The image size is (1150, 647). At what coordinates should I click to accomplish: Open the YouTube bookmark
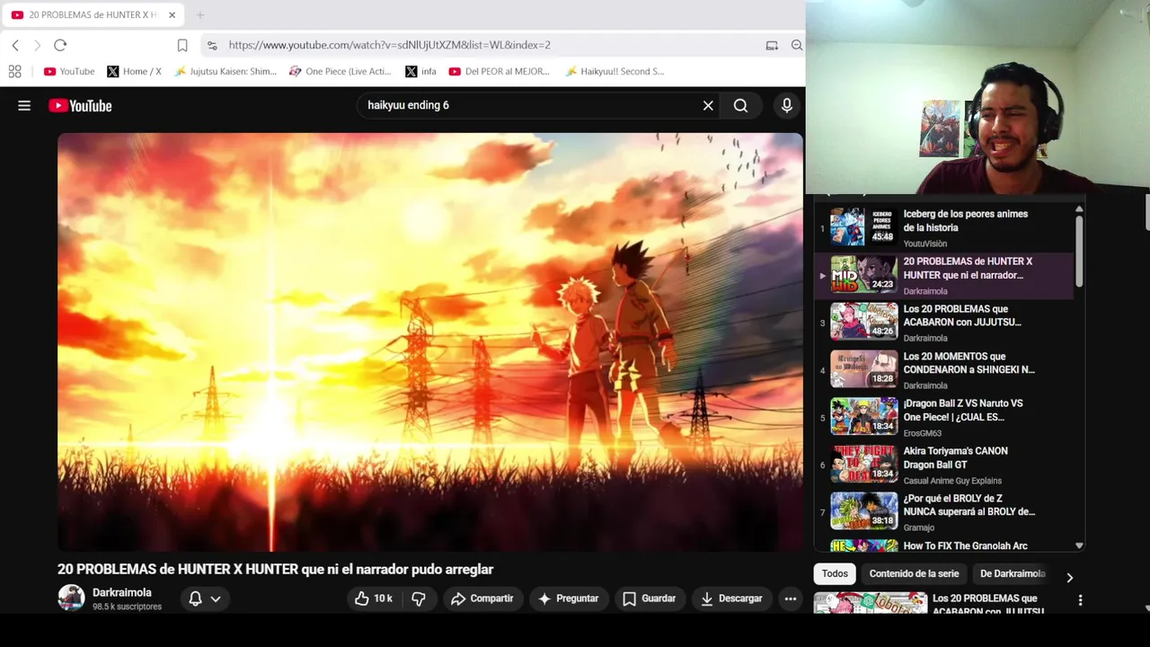[69, 71]
